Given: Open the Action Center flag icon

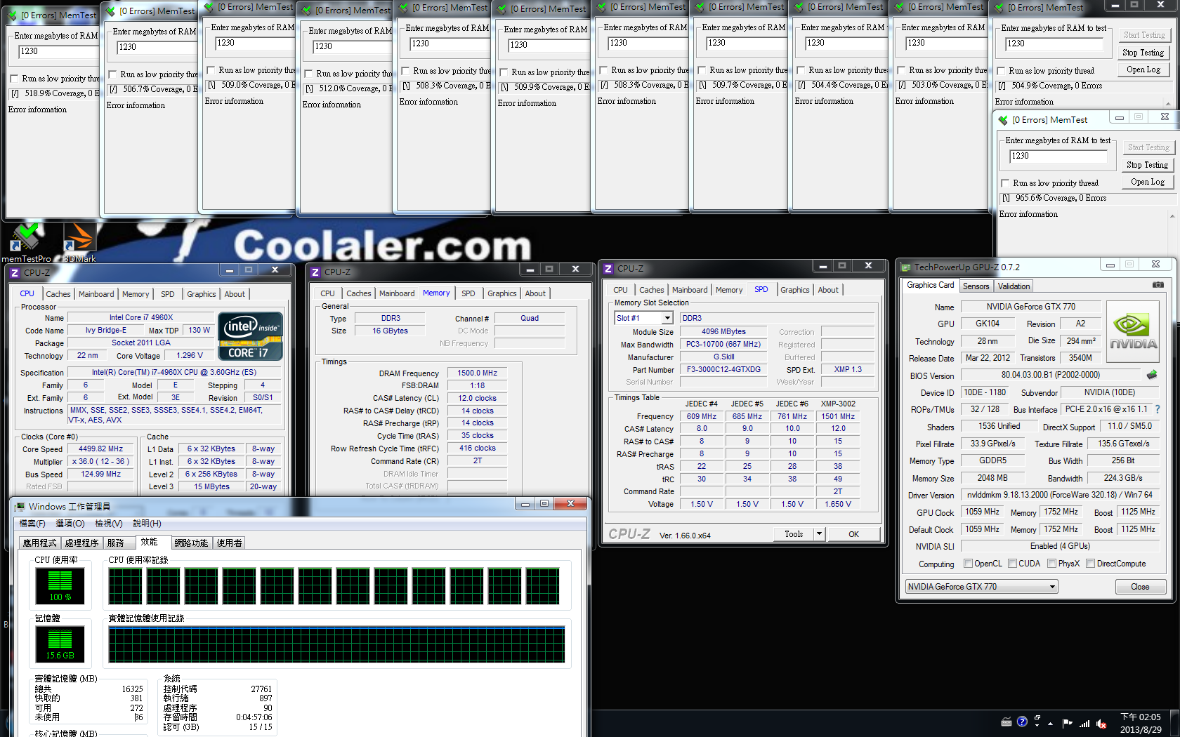Looking at the screenshot, I should pos(1068,723).
